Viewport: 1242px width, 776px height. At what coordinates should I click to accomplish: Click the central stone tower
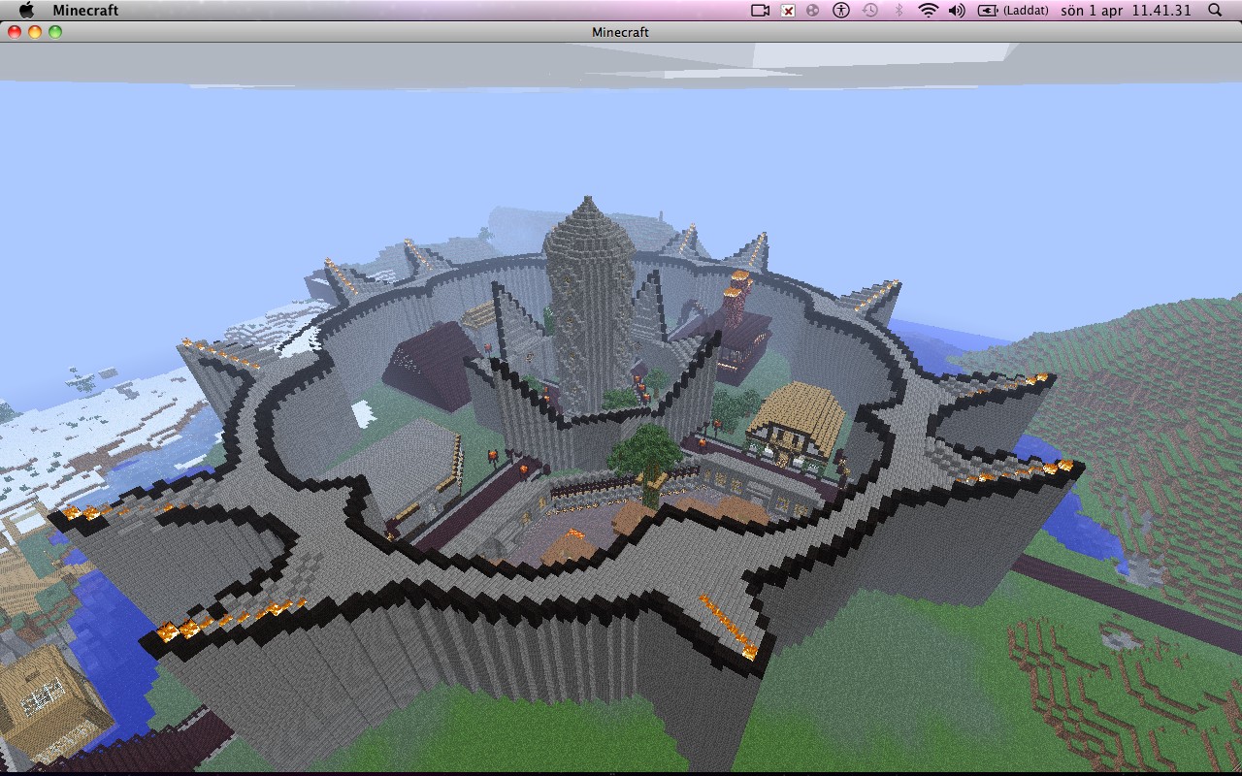pos(589,291)
